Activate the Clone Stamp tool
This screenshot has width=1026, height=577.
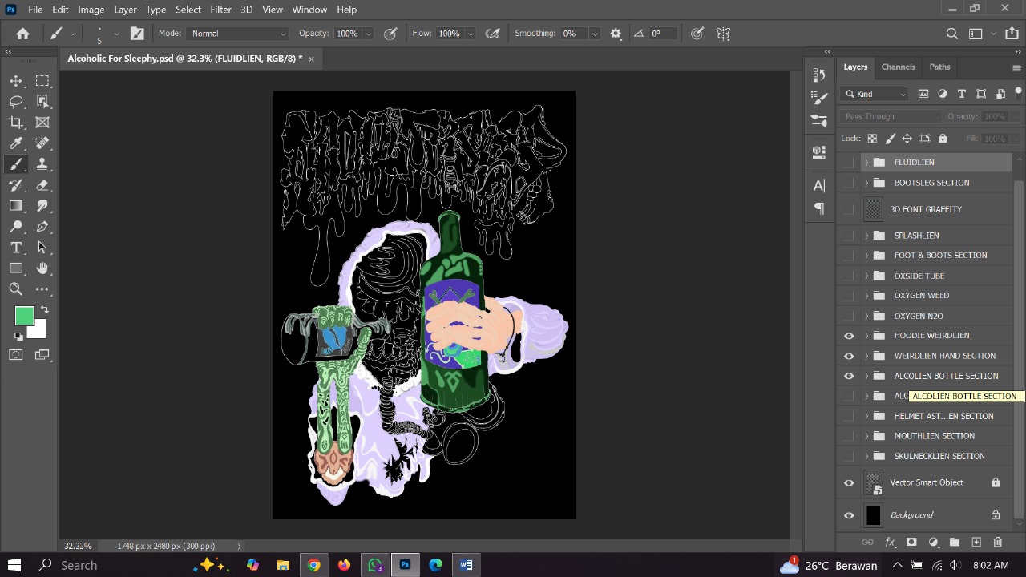point(42,163)
